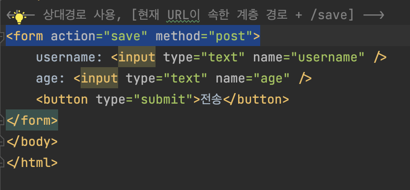The image size is (410, 190).
Task: Click the closing </body> tag
Action: point(32,142)
